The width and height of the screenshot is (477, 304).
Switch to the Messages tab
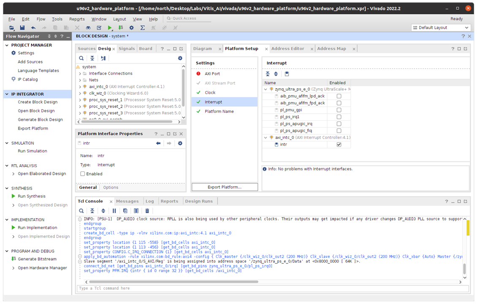(127, 201)
